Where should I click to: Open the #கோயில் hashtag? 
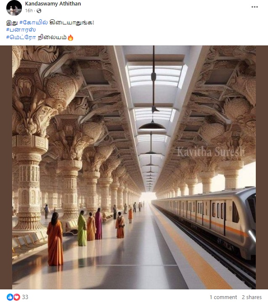coord(34,22)
